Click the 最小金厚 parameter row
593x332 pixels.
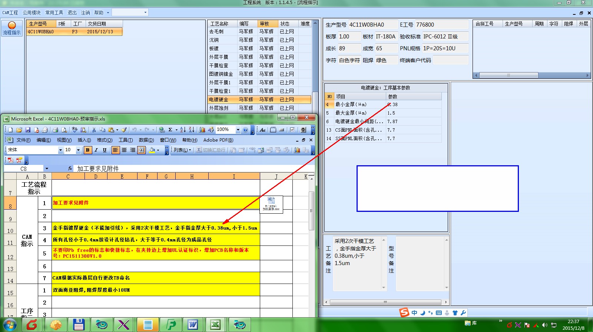click(383, 105)
